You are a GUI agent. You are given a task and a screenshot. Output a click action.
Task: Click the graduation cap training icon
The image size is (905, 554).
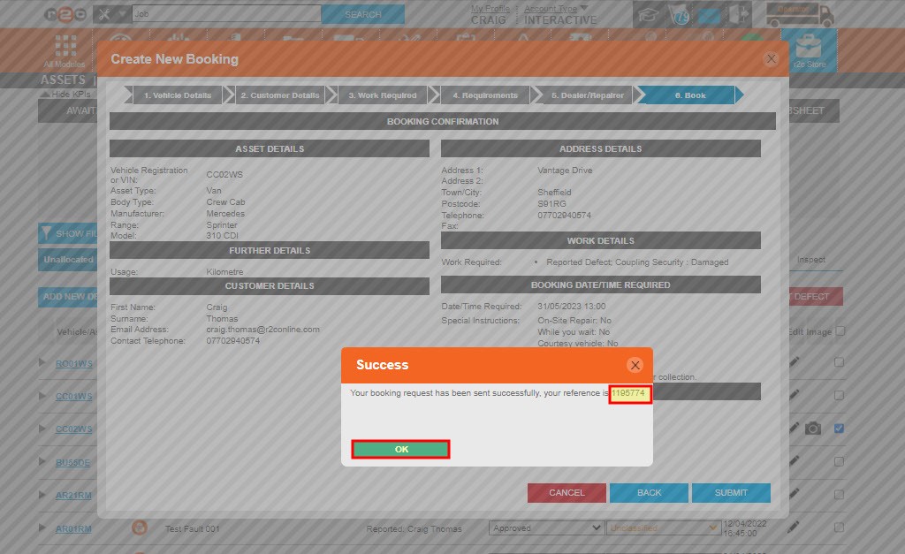[x=647, y=14]
